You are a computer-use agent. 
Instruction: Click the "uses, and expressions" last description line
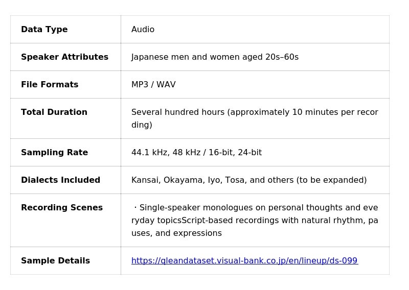coord(176,233)
